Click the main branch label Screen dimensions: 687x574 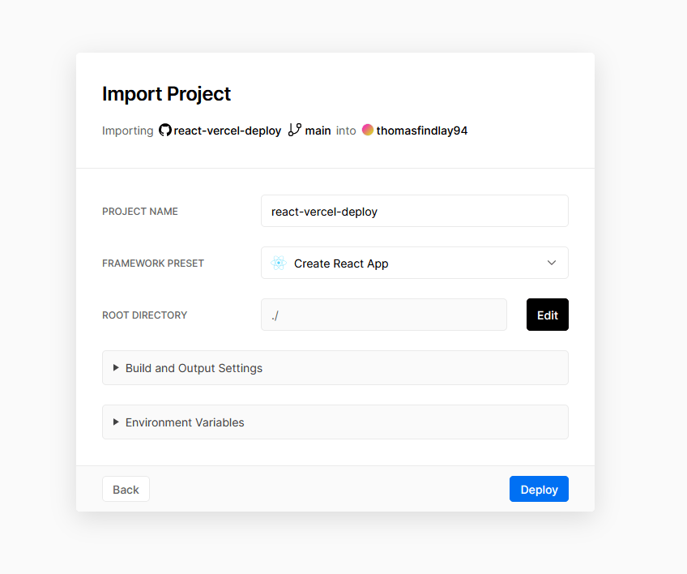click(318, 131)
